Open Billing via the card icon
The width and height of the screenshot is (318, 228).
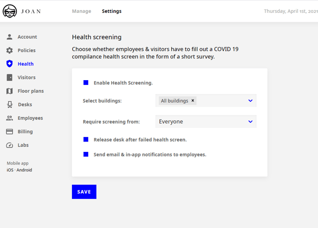click(x=9, y=132)
